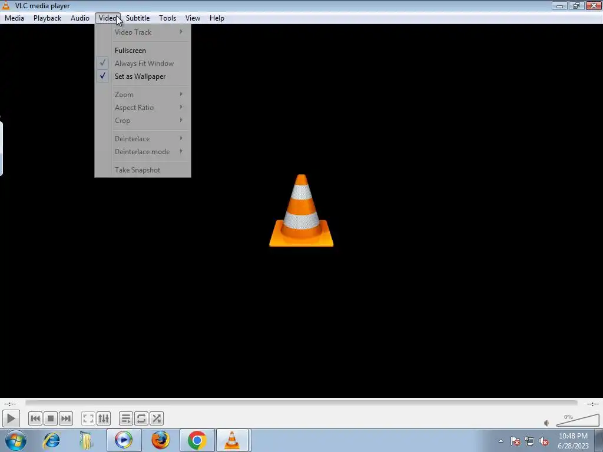
Task: Choose Fullscreen from the Video menu
Action: [x=143, y=51]
